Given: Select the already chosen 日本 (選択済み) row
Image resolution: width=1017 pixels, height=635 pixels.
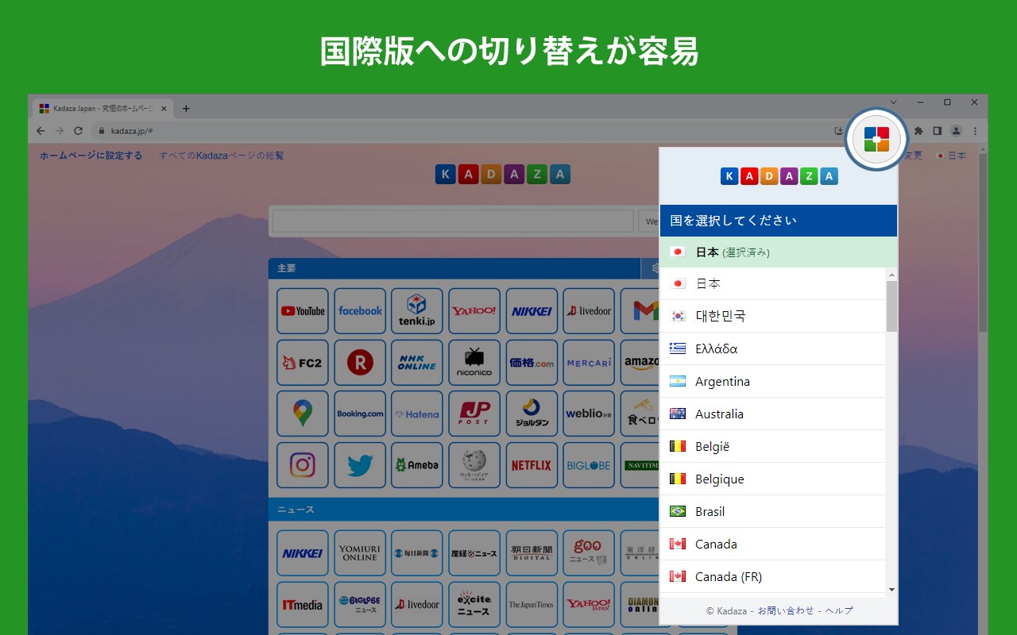Looking at the screenshot, I should (779, 252).
